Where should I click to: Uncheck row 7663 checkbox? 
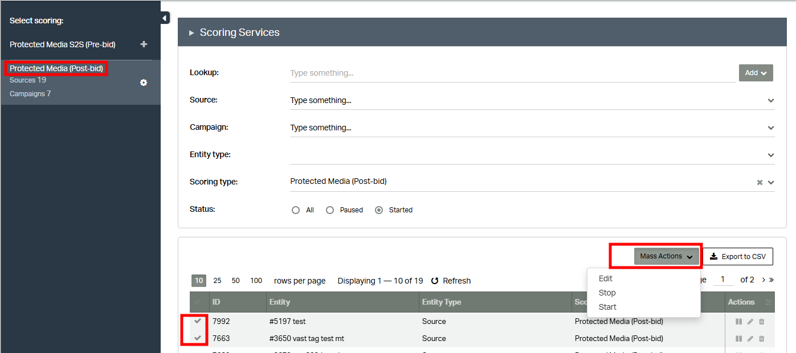coord(198,338)
